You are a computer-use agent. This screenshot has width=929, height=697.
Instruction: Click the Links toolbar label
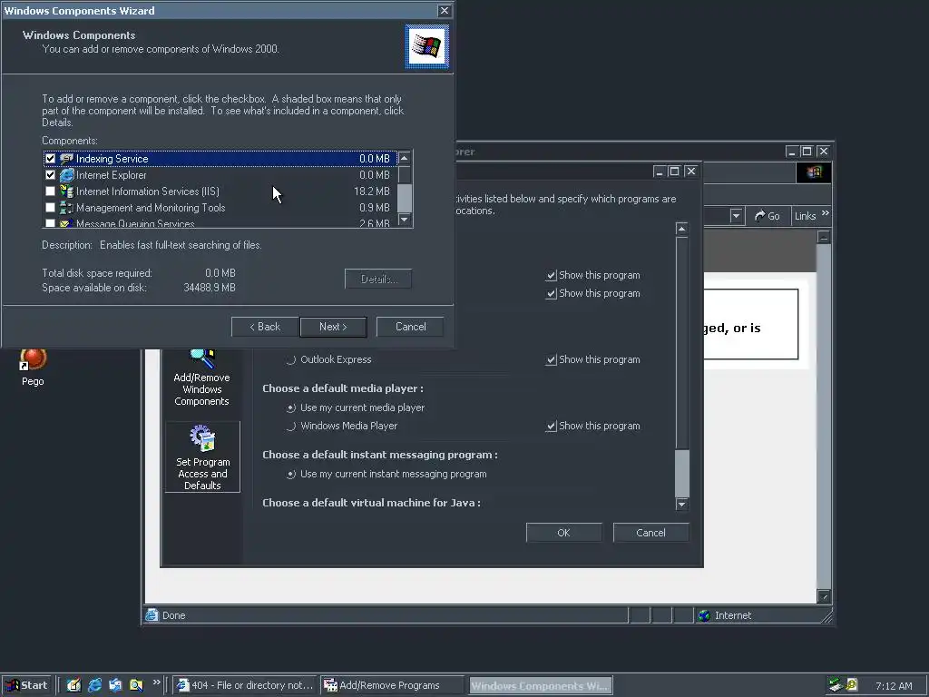pos(806,216)
